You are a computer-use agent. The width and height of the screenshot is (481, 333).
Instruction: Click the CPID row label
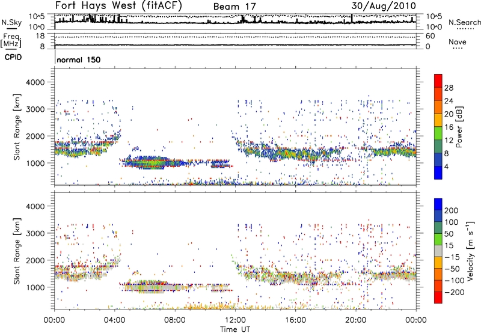pos(13,57)
